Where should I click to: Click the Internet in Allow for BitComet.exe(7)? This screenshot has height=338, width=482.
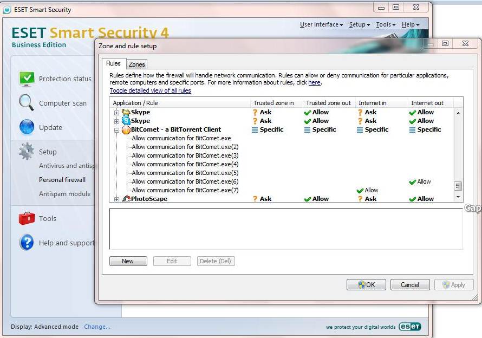pos(367,190)
